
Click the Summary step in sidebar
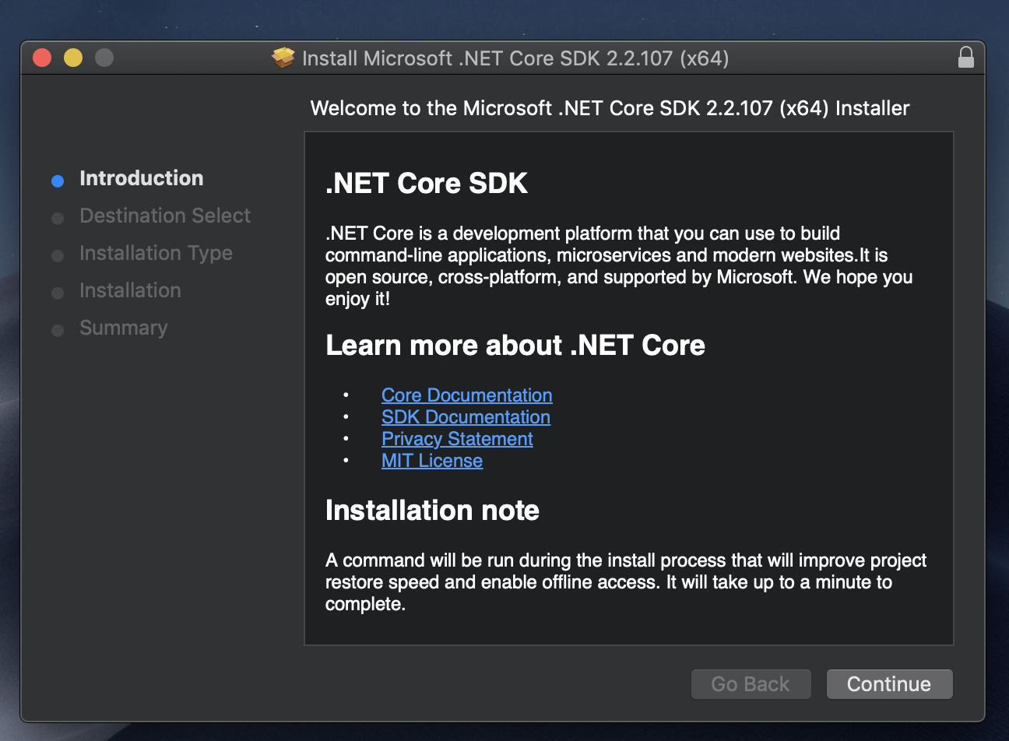[123, 328]
